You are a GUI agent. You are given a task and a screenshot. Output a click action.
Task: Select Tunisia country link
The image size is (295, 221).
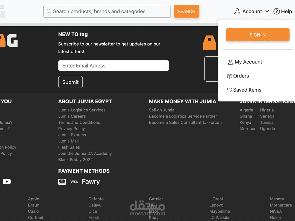click(267, 122)
